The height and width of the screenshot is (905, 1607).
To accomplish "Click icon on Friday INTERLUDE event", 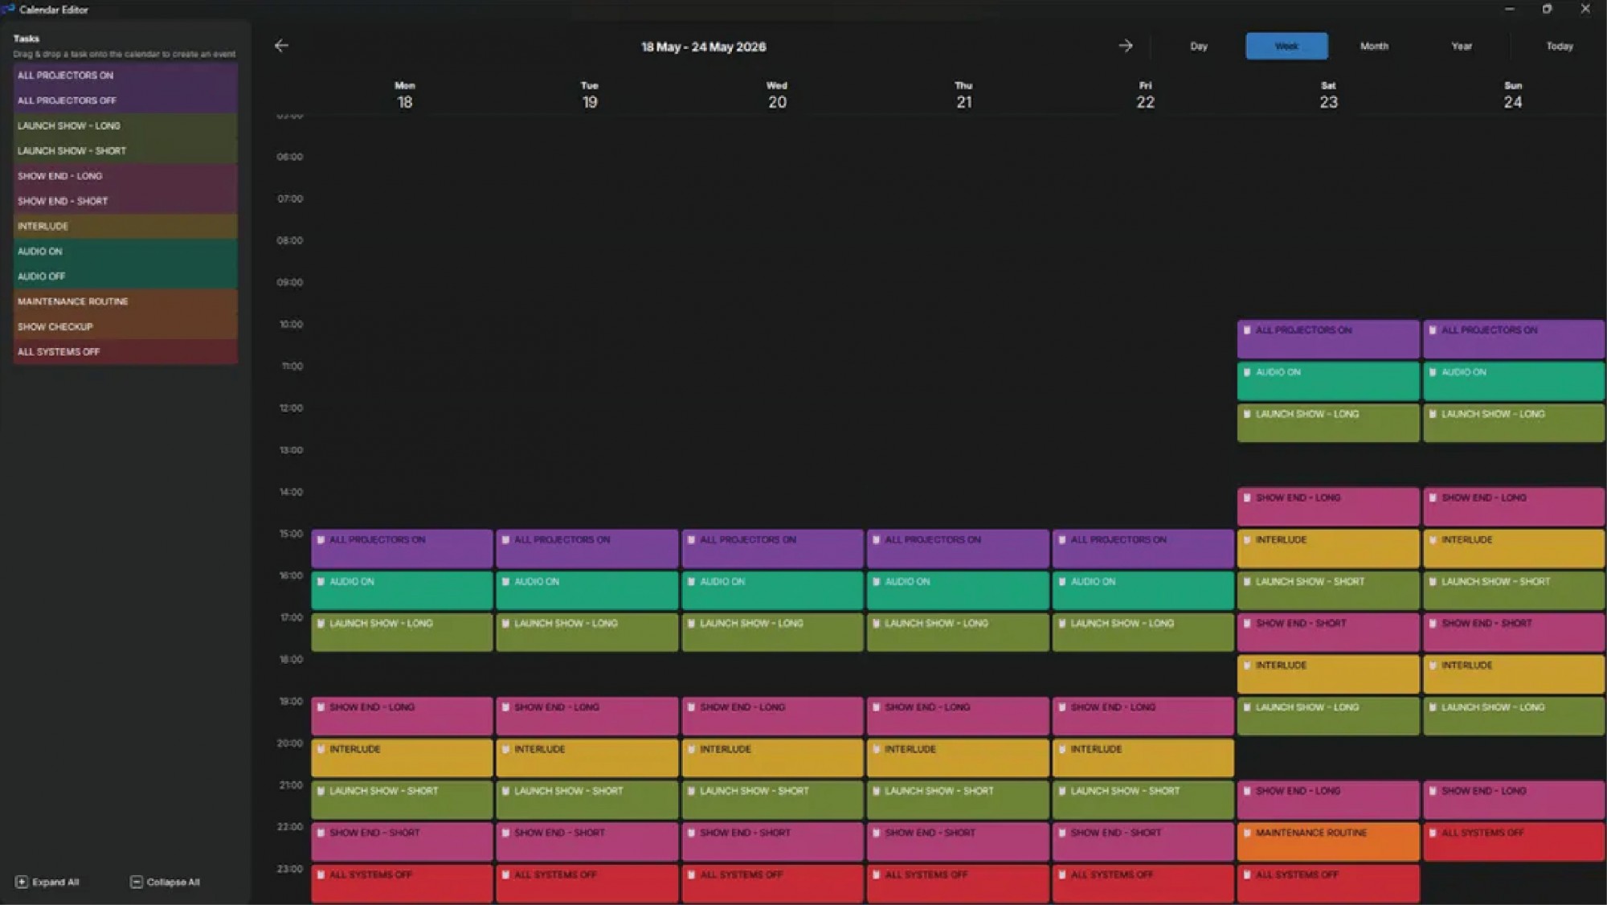I will point(1062,749).
